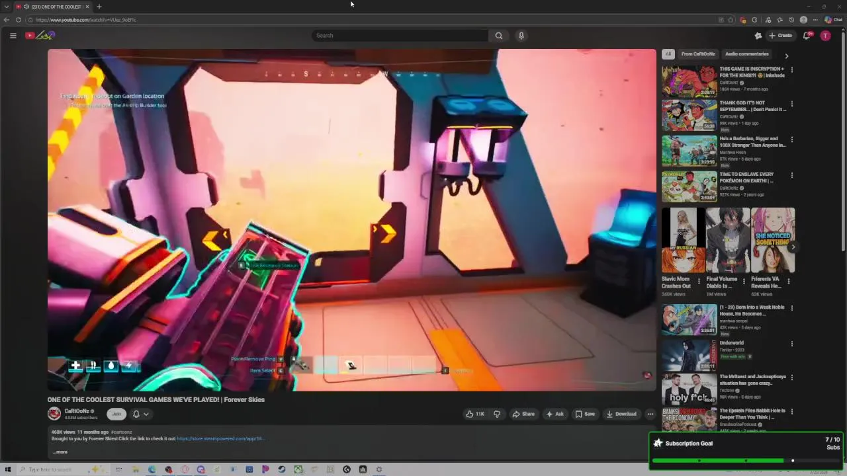Select Audio commentaries filter chip
This screenshot has width=847, height=476.
pos(746,54)
